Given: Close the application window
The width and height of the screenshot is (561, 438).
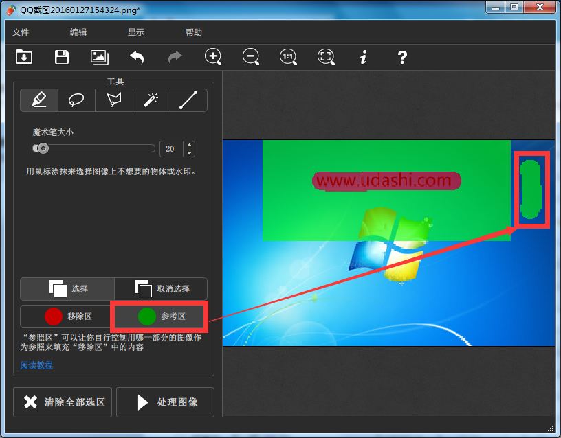Looking at the screenshot, I should [540, 8].
